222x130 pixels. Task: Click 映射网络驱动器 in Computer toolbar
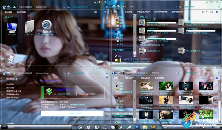(x=161, y=12)
